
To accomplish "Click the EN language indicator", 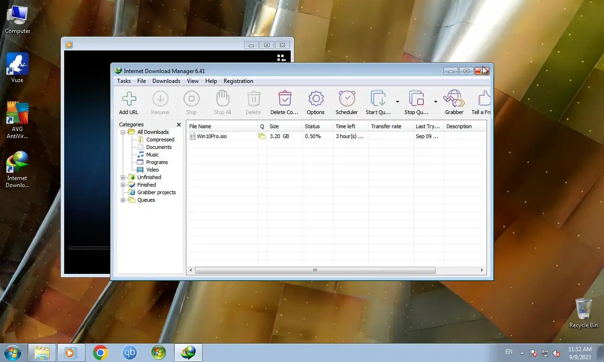I will (x=509, y=352).
